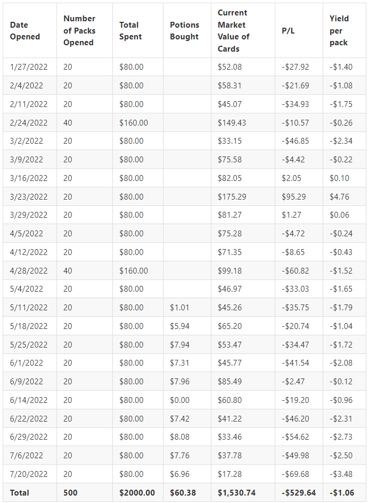
Task: Select the -$69.68 P/L cell
Action: [x=299, y=474]
